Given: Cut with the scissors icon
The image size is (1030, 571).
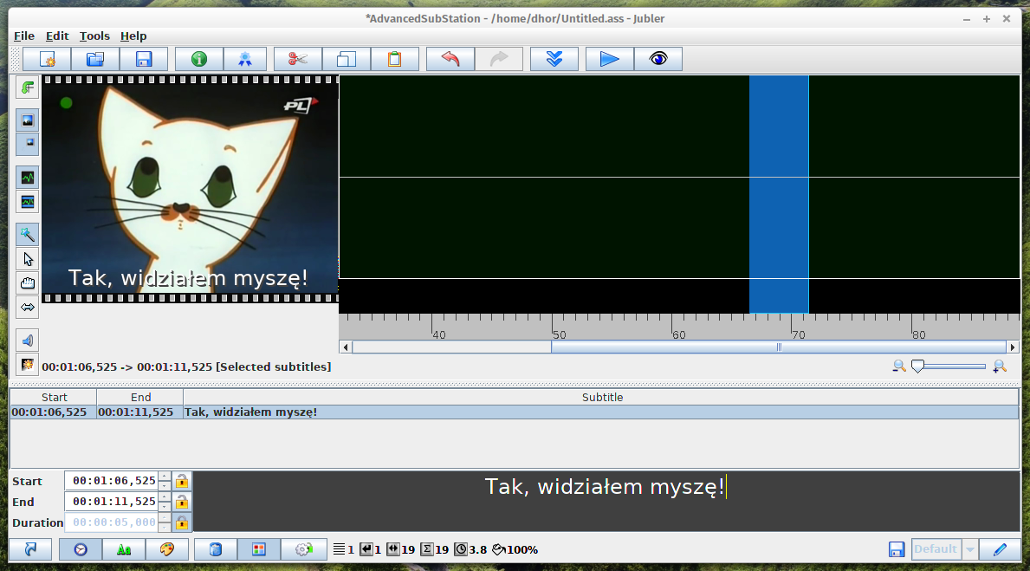Looking at the screenshot, I should pyautogui.click(x=298, y=59).
